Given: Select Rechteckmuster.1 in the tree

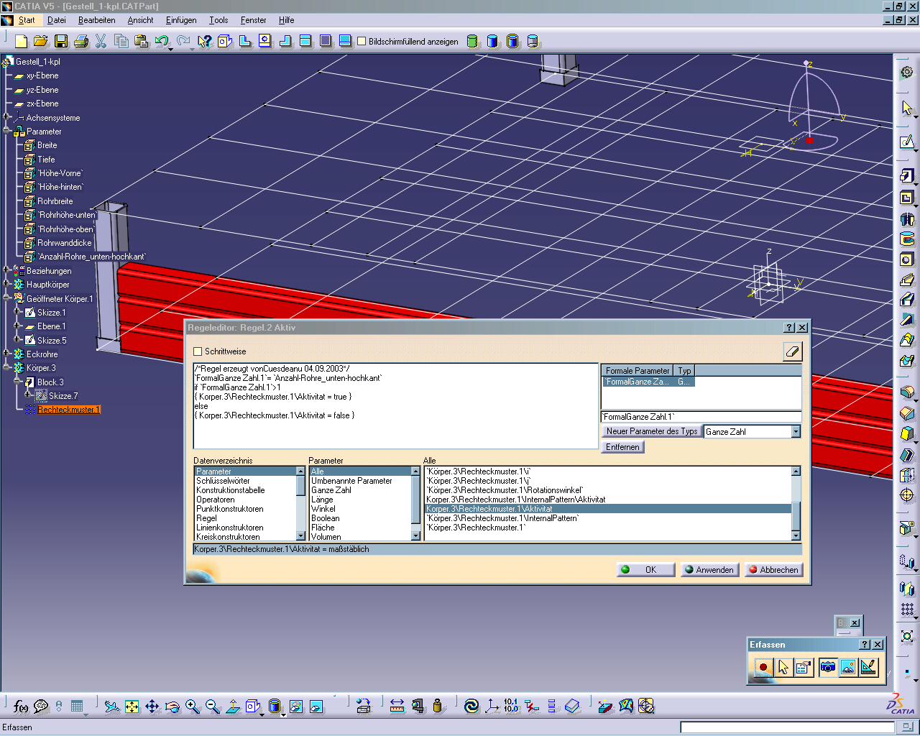Looking at the screenshot, I should [x=69, y=410].
